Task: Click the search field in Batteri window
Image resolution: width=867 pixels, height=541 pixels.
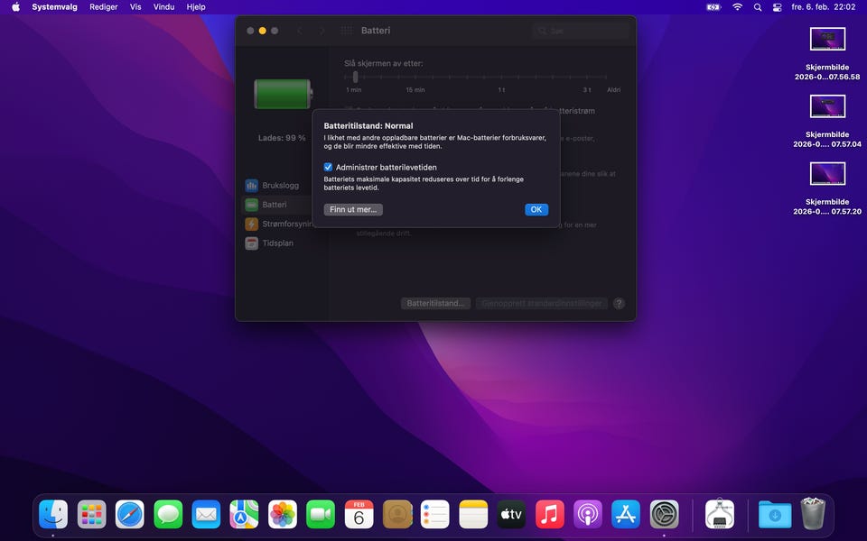Action: [x=581, y=31]
